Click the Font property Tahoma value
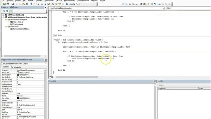 pyautogui.click(x=30, y=96)
